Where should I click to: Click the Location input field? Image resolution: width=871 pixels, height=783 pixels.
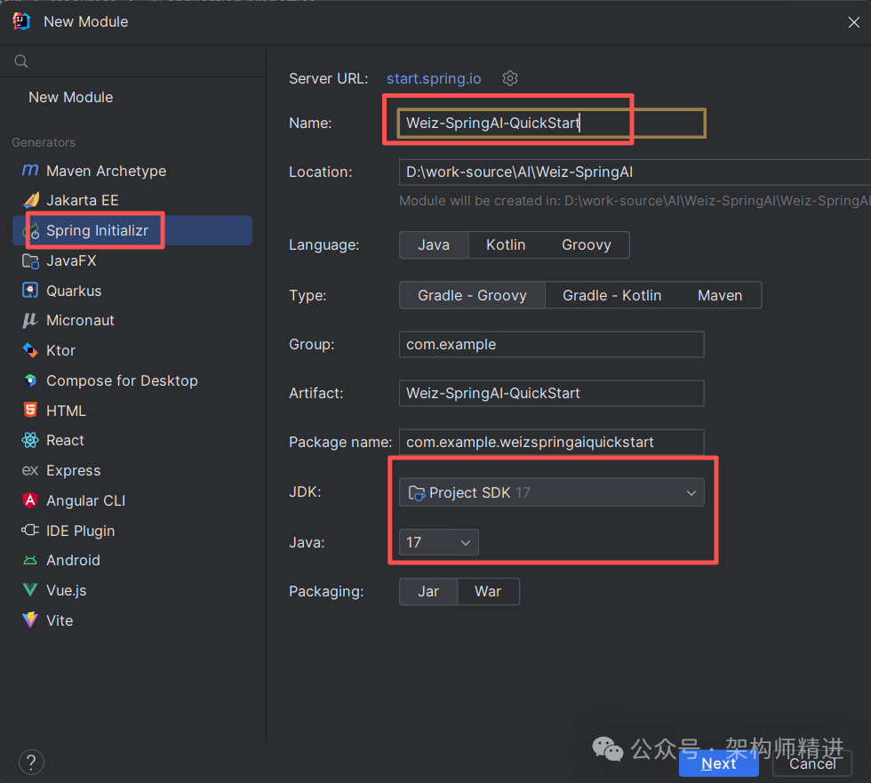pyautogui.click(x=635, y=172)
